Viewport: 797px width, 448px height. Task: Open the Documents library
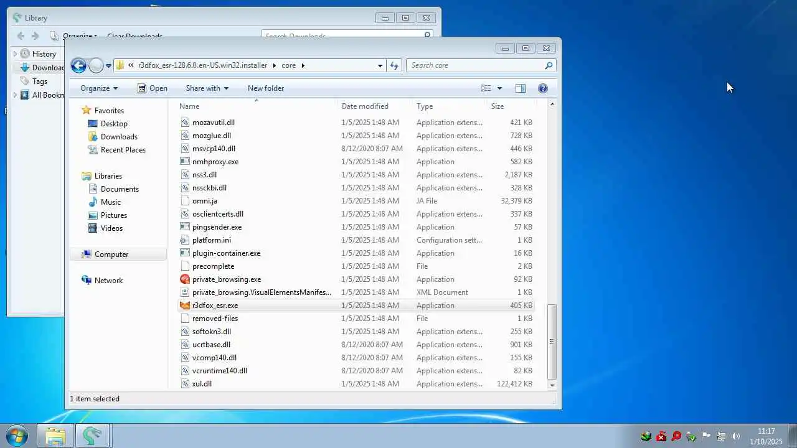120,189
